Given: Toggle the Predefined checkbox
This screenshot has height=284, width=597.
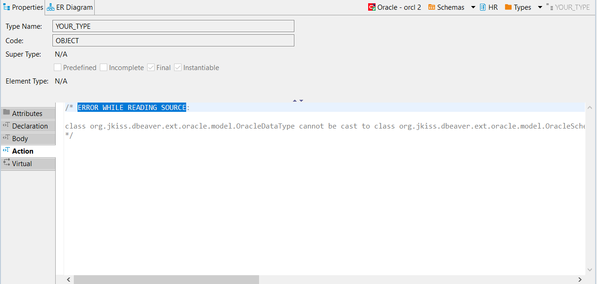Looking at the screenshot, I should (57, 67).
